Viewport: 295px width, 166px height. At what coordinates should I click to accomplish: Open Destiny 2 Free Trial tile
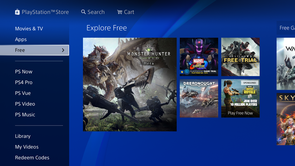(x=241, y=57)
